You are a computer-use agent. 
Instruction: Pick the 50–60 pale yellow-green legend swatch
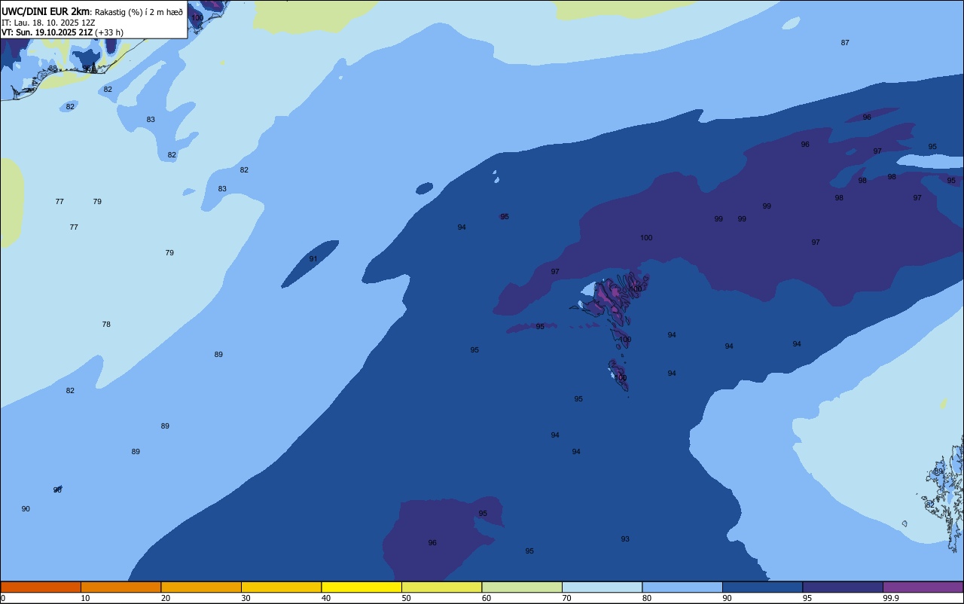click(441, 587)
